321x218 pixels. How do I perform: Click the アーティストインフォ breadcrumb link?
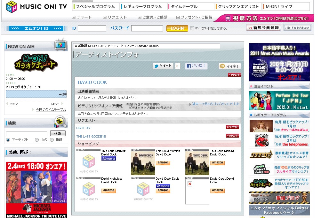click(x=121, y=46)
